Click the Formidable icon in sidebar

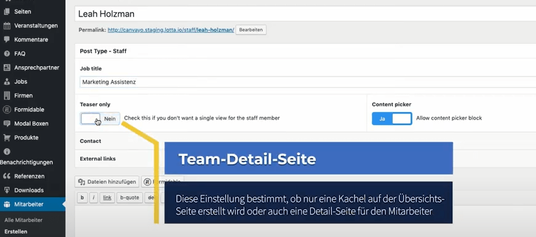click(7, 110)
